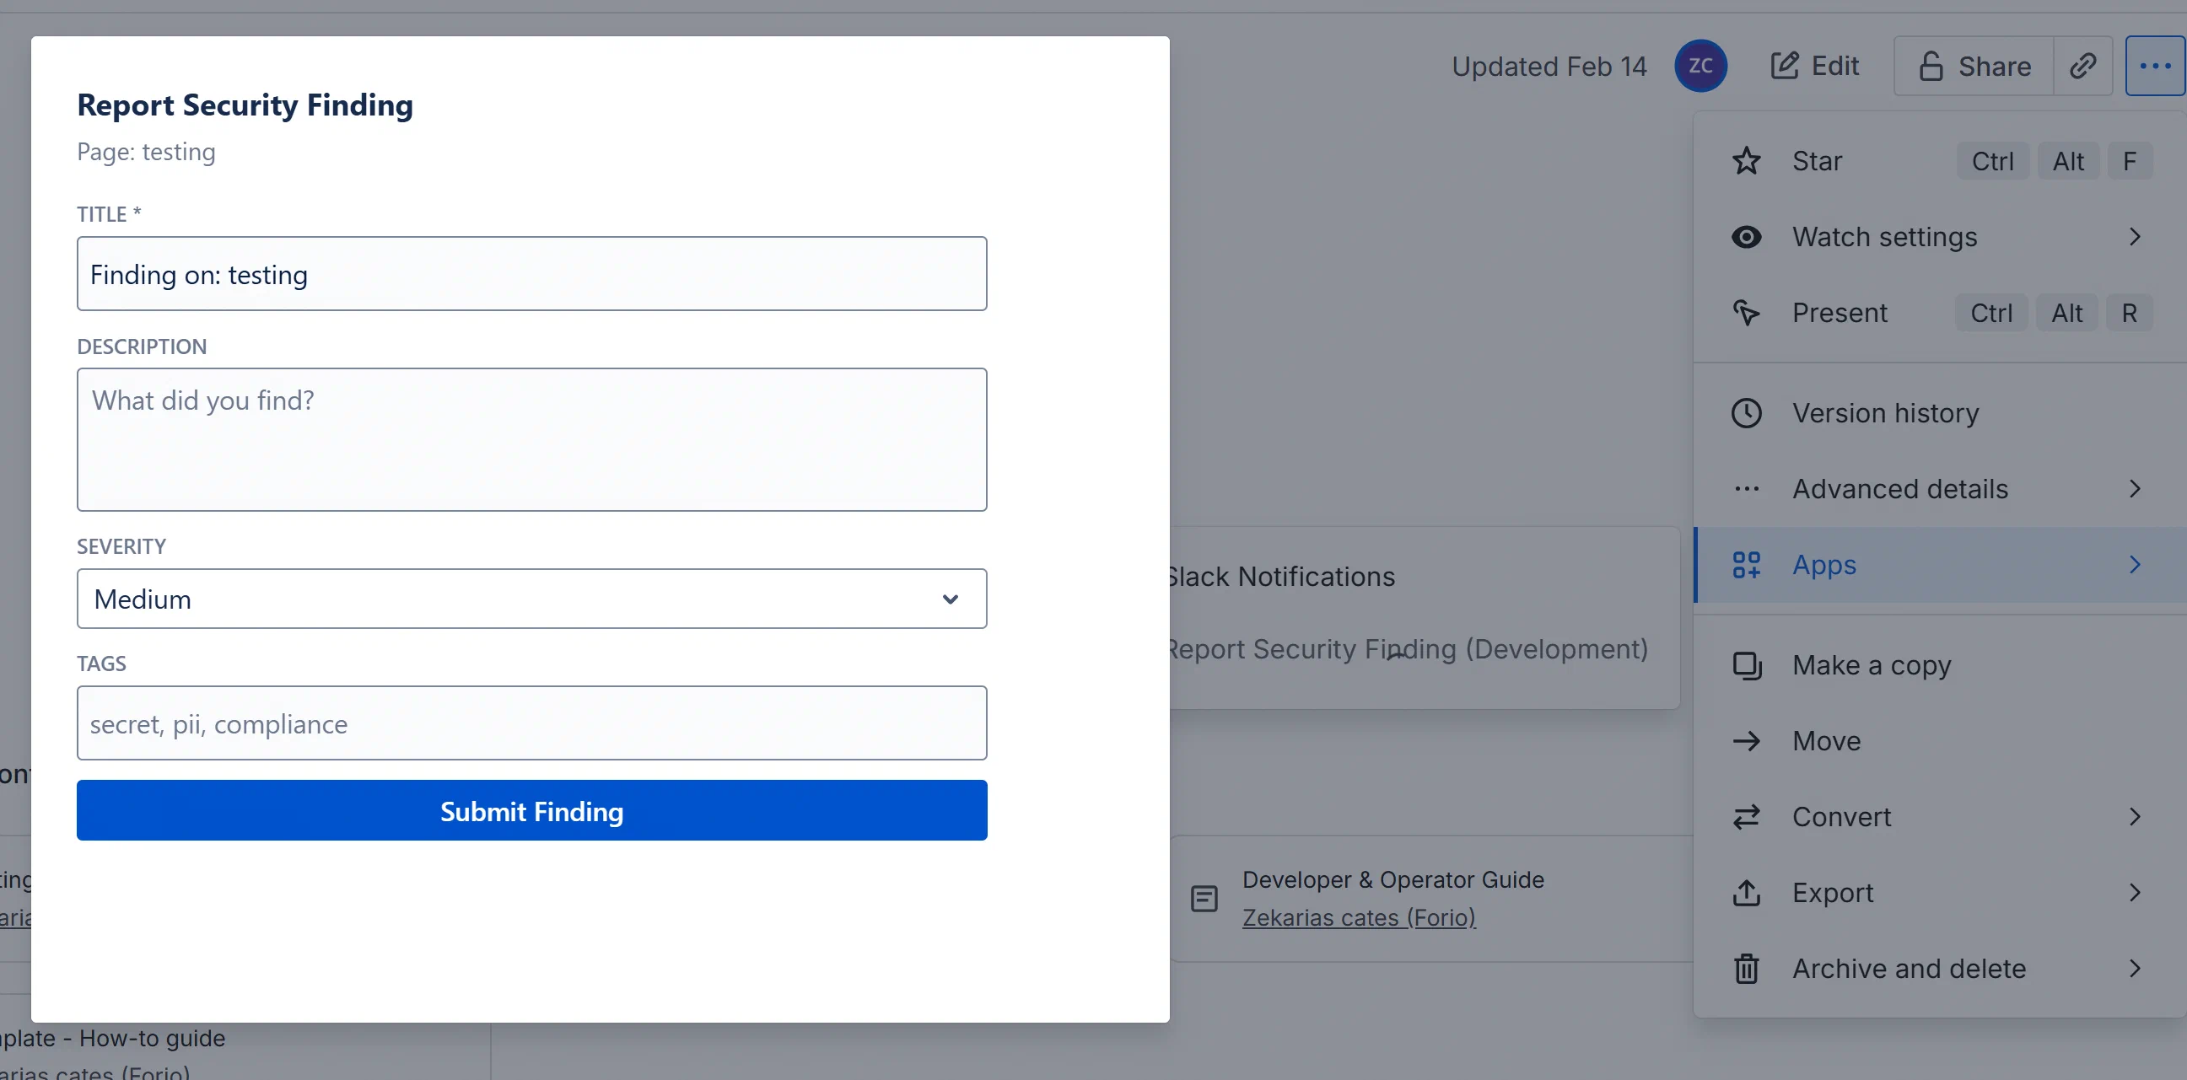Open the Severity dropdown set to Medium

point(531,599)
